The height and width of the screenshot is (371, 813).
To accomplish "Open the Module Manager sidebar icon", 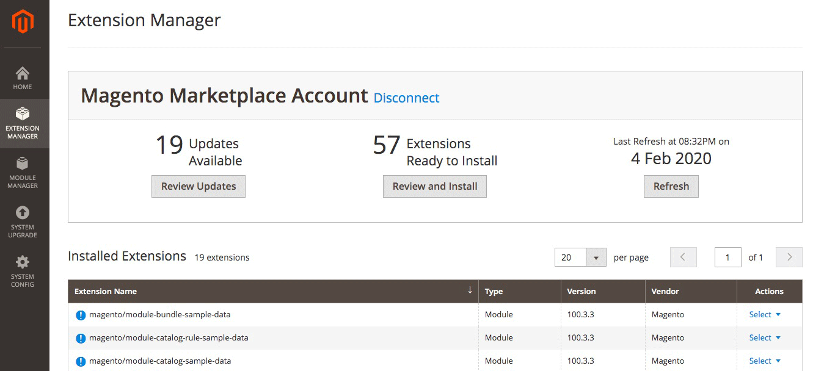I will coord(23,173).
